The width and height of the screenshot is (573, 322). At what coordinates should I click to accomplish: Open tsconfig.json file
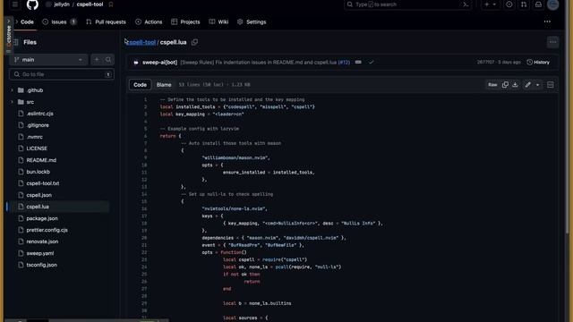(x=42, y=265)
